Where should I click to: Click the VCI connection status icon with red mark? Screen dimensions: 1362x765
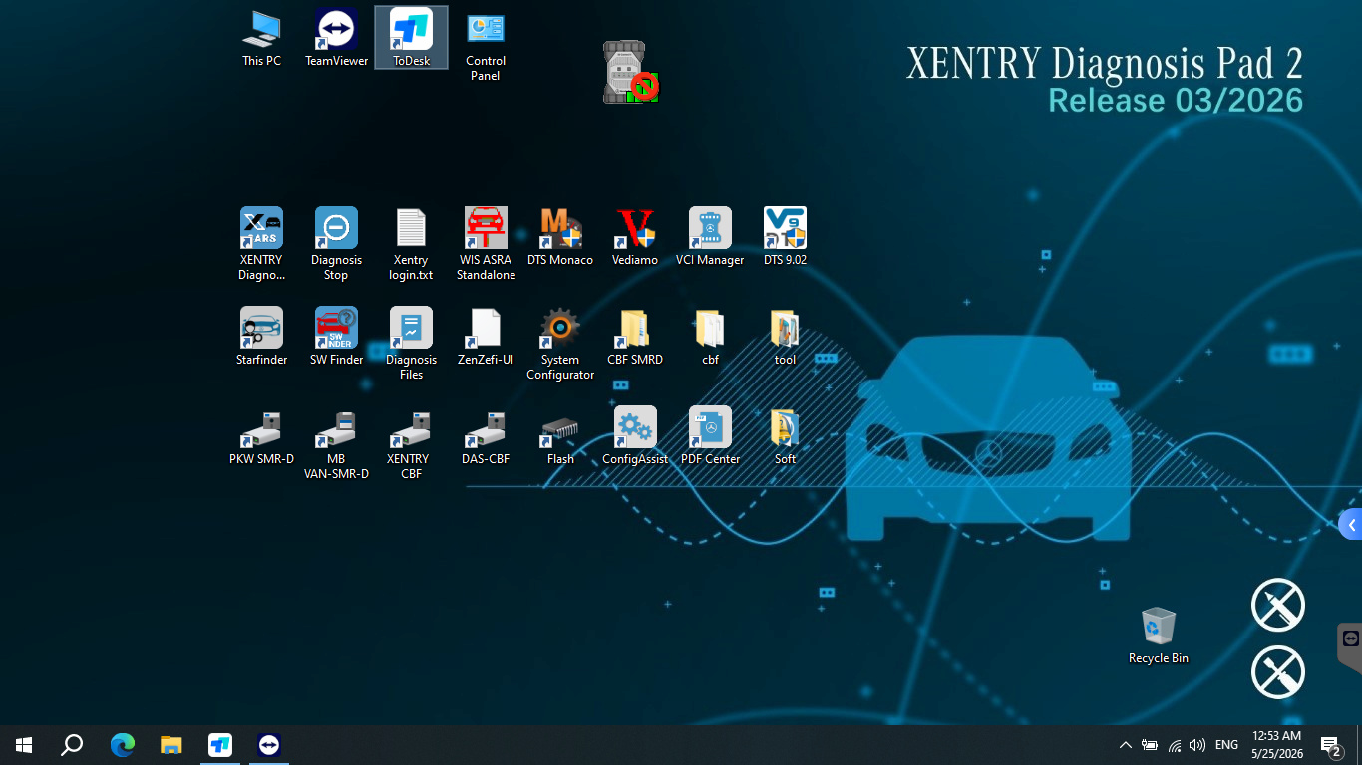pyautogui.click(x=630, y=72)
